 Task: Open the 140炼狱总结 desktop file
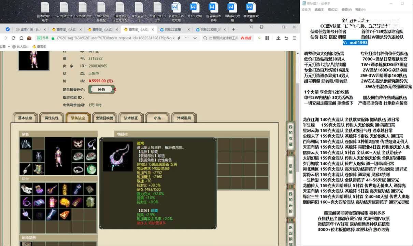[64, 10]
